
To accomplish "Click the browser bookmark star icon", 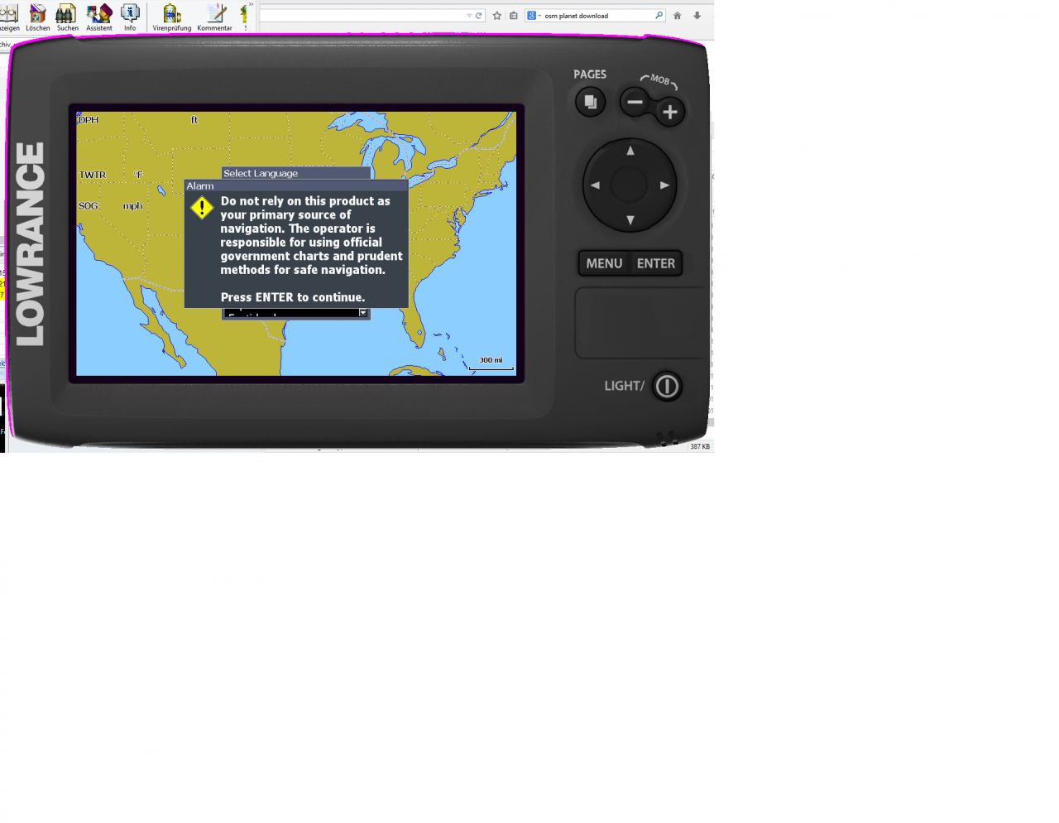I will tap(497, 16).
